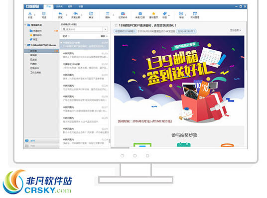Screen dimensions: 267x198
Task: Click the Junk mail envelope icon
Action: click(123, 13)
